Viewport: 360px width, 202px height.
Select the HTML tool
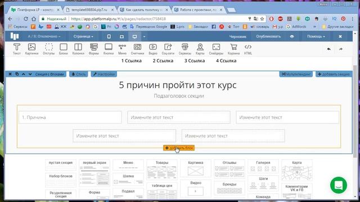click(x=248, y=49)
